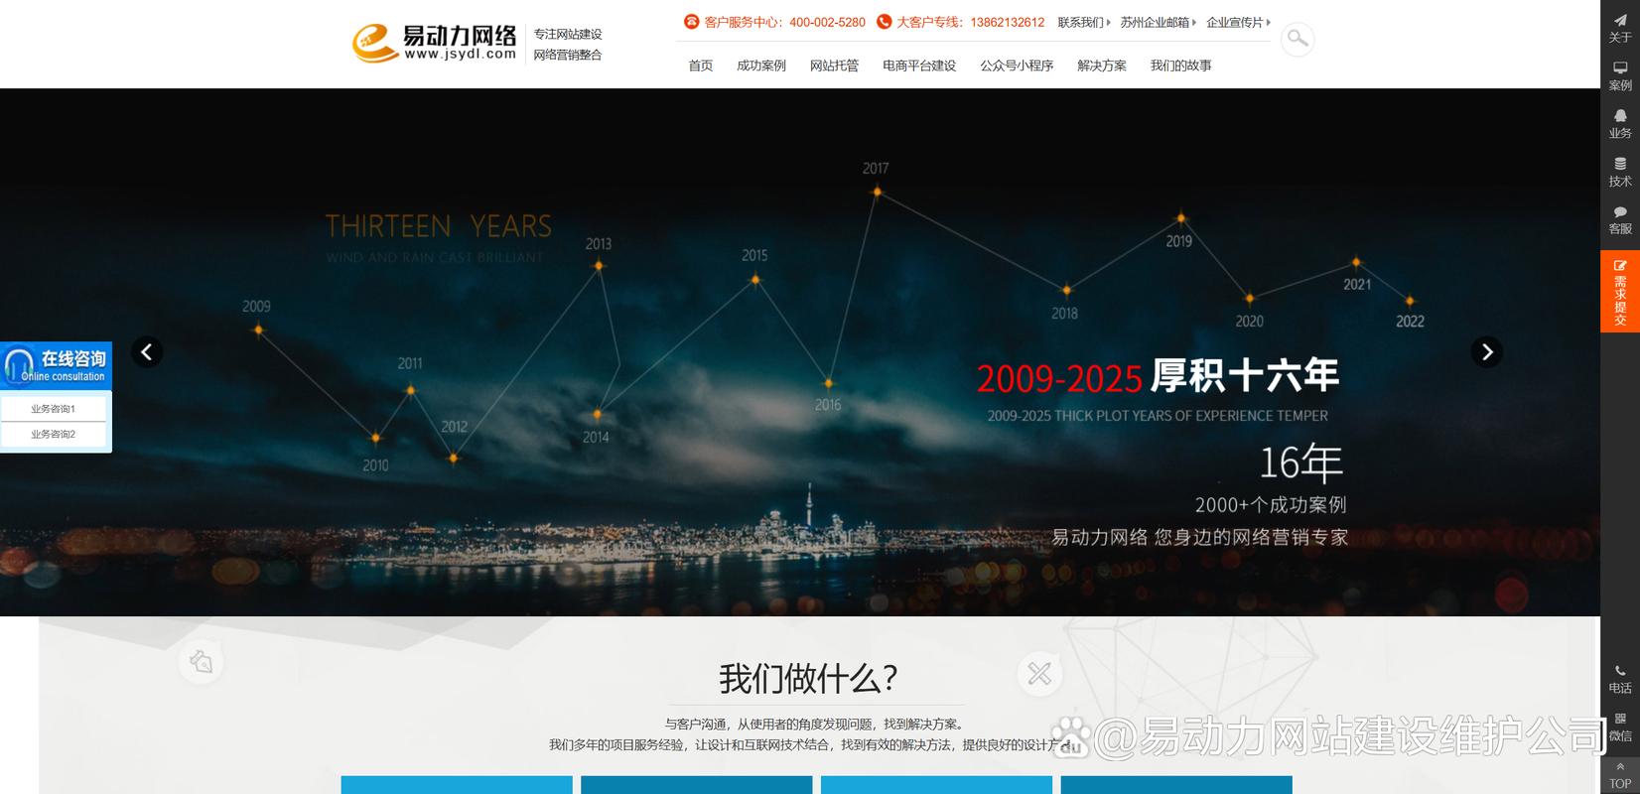Click the 2009-2025 厚积十六年 banner headline

pos(1159,377)
